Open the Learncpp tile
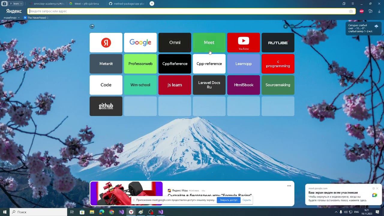The height and width of the screenshot is (216, 384). click(243, 64)
